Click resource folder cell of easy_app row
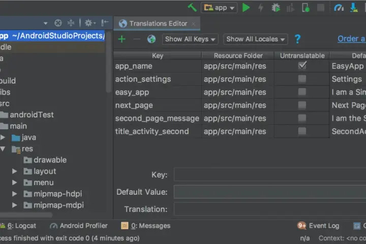The width and height of the screenshot is (366, 244). pos(238,92)
